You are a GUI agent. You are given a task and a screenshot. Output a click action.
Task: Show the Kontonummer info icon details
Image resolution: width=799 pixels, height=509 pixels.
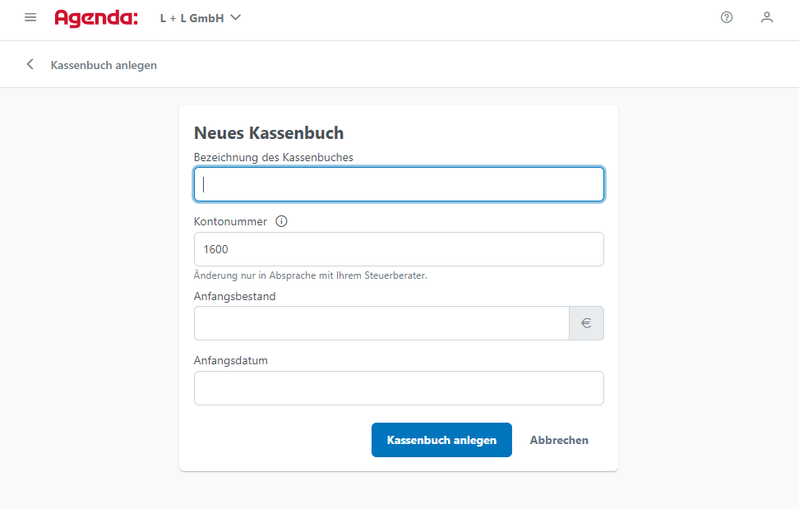[281, 221]
